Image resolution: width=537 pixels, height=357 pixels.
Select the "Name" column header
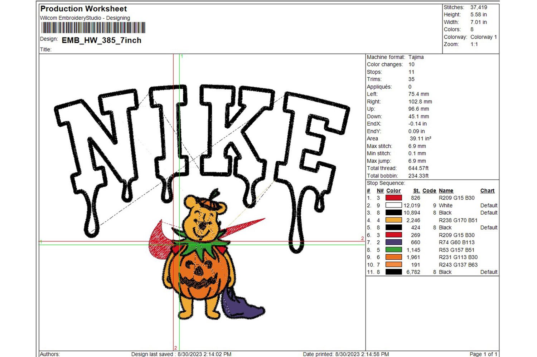coord(446,191)
